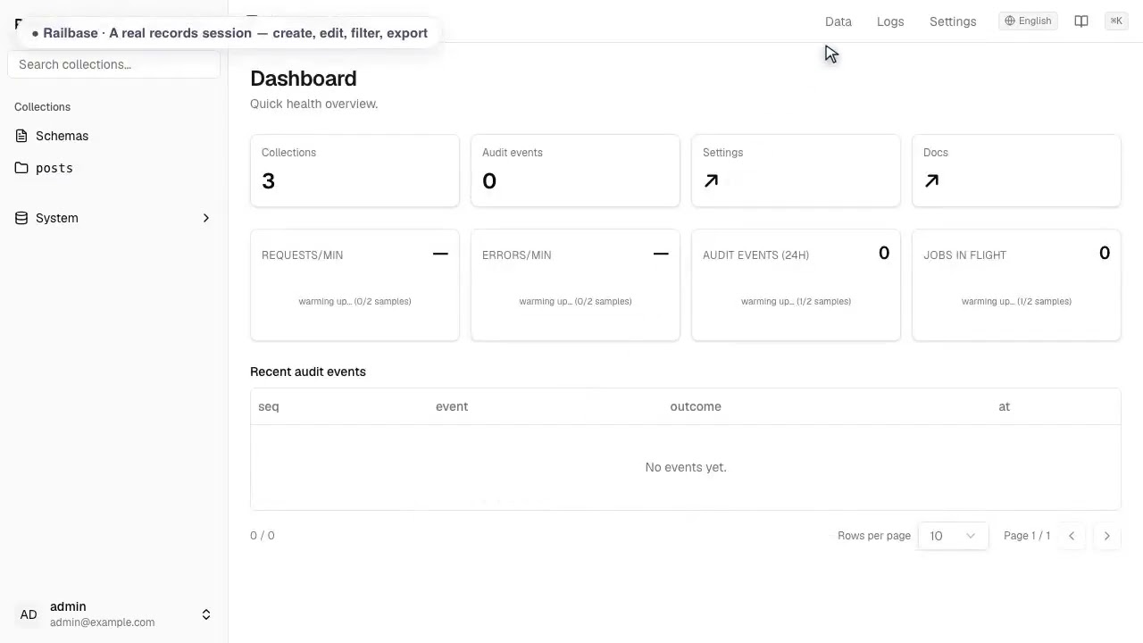Click the arrow icon on Docs card
The height and width of the screenshot is (643, 1143).
pos(931,181)
